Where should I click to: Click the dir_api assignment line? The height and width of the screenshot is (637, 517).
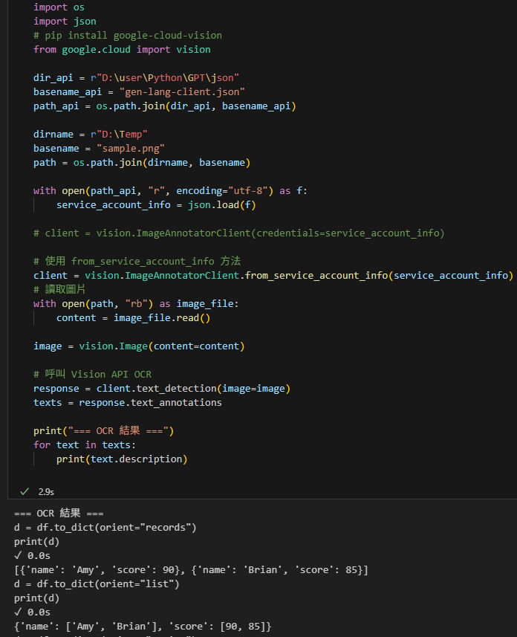(x=136, y=77)
